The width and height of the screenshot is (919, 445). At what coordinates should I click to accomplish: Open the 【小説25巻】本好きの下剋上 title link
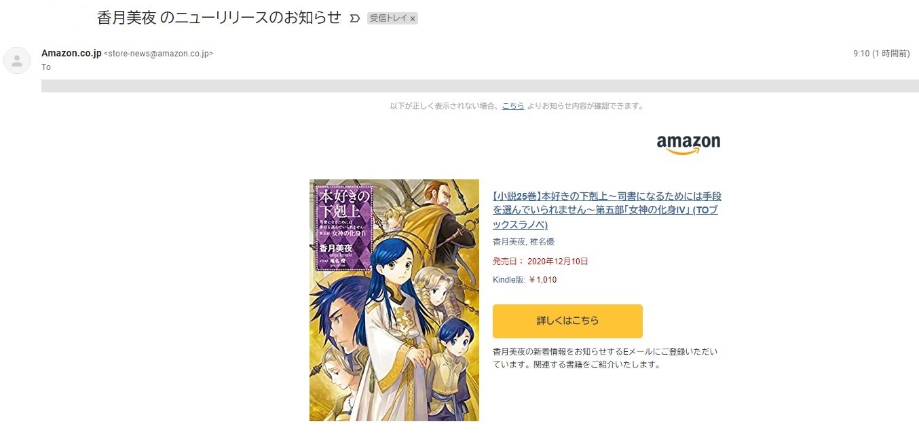[x=607, y=211]
